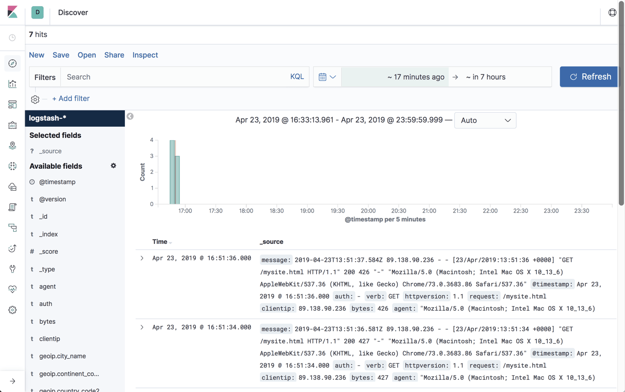Click Open in the Discover menu
Viewport: 625px width, 392px height.
[86, 55]
